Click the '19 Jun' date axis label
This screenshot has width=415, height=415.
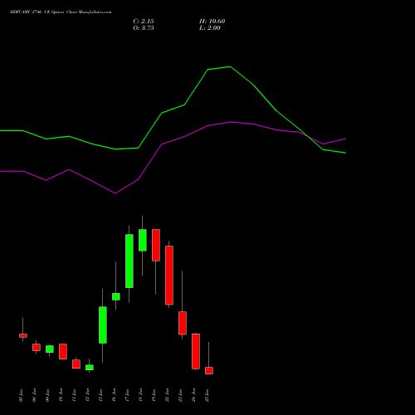click(154, 395)
